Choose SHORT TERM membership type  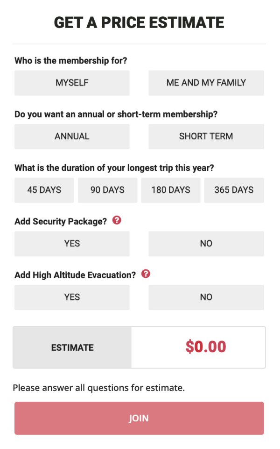(x=206, y=137)
